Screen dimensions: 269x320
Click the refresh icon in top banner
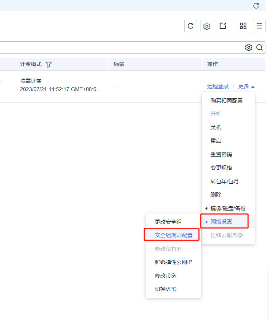(x=256, y=5)
